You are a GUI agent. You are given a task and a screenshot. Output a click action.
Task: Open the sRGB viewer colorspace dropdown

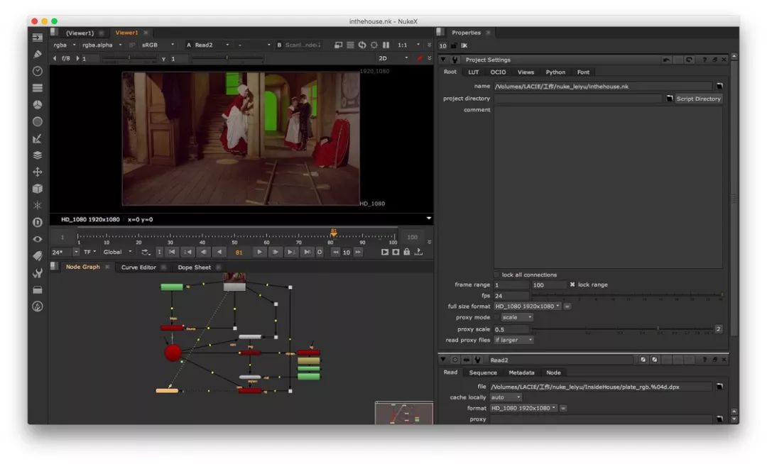click(x=158, y=45)
